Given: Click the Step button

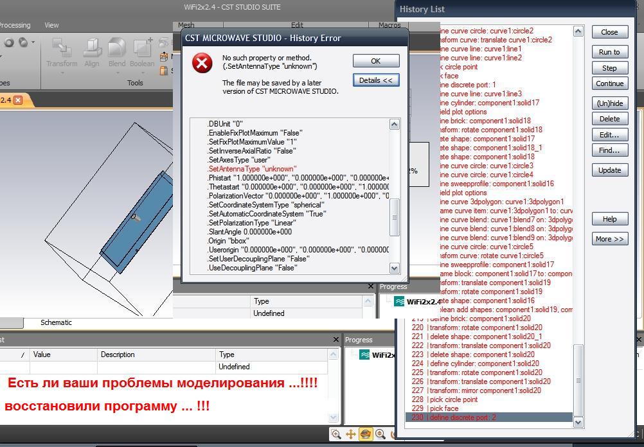Looking at the screenshot, I should coord(610,67).
